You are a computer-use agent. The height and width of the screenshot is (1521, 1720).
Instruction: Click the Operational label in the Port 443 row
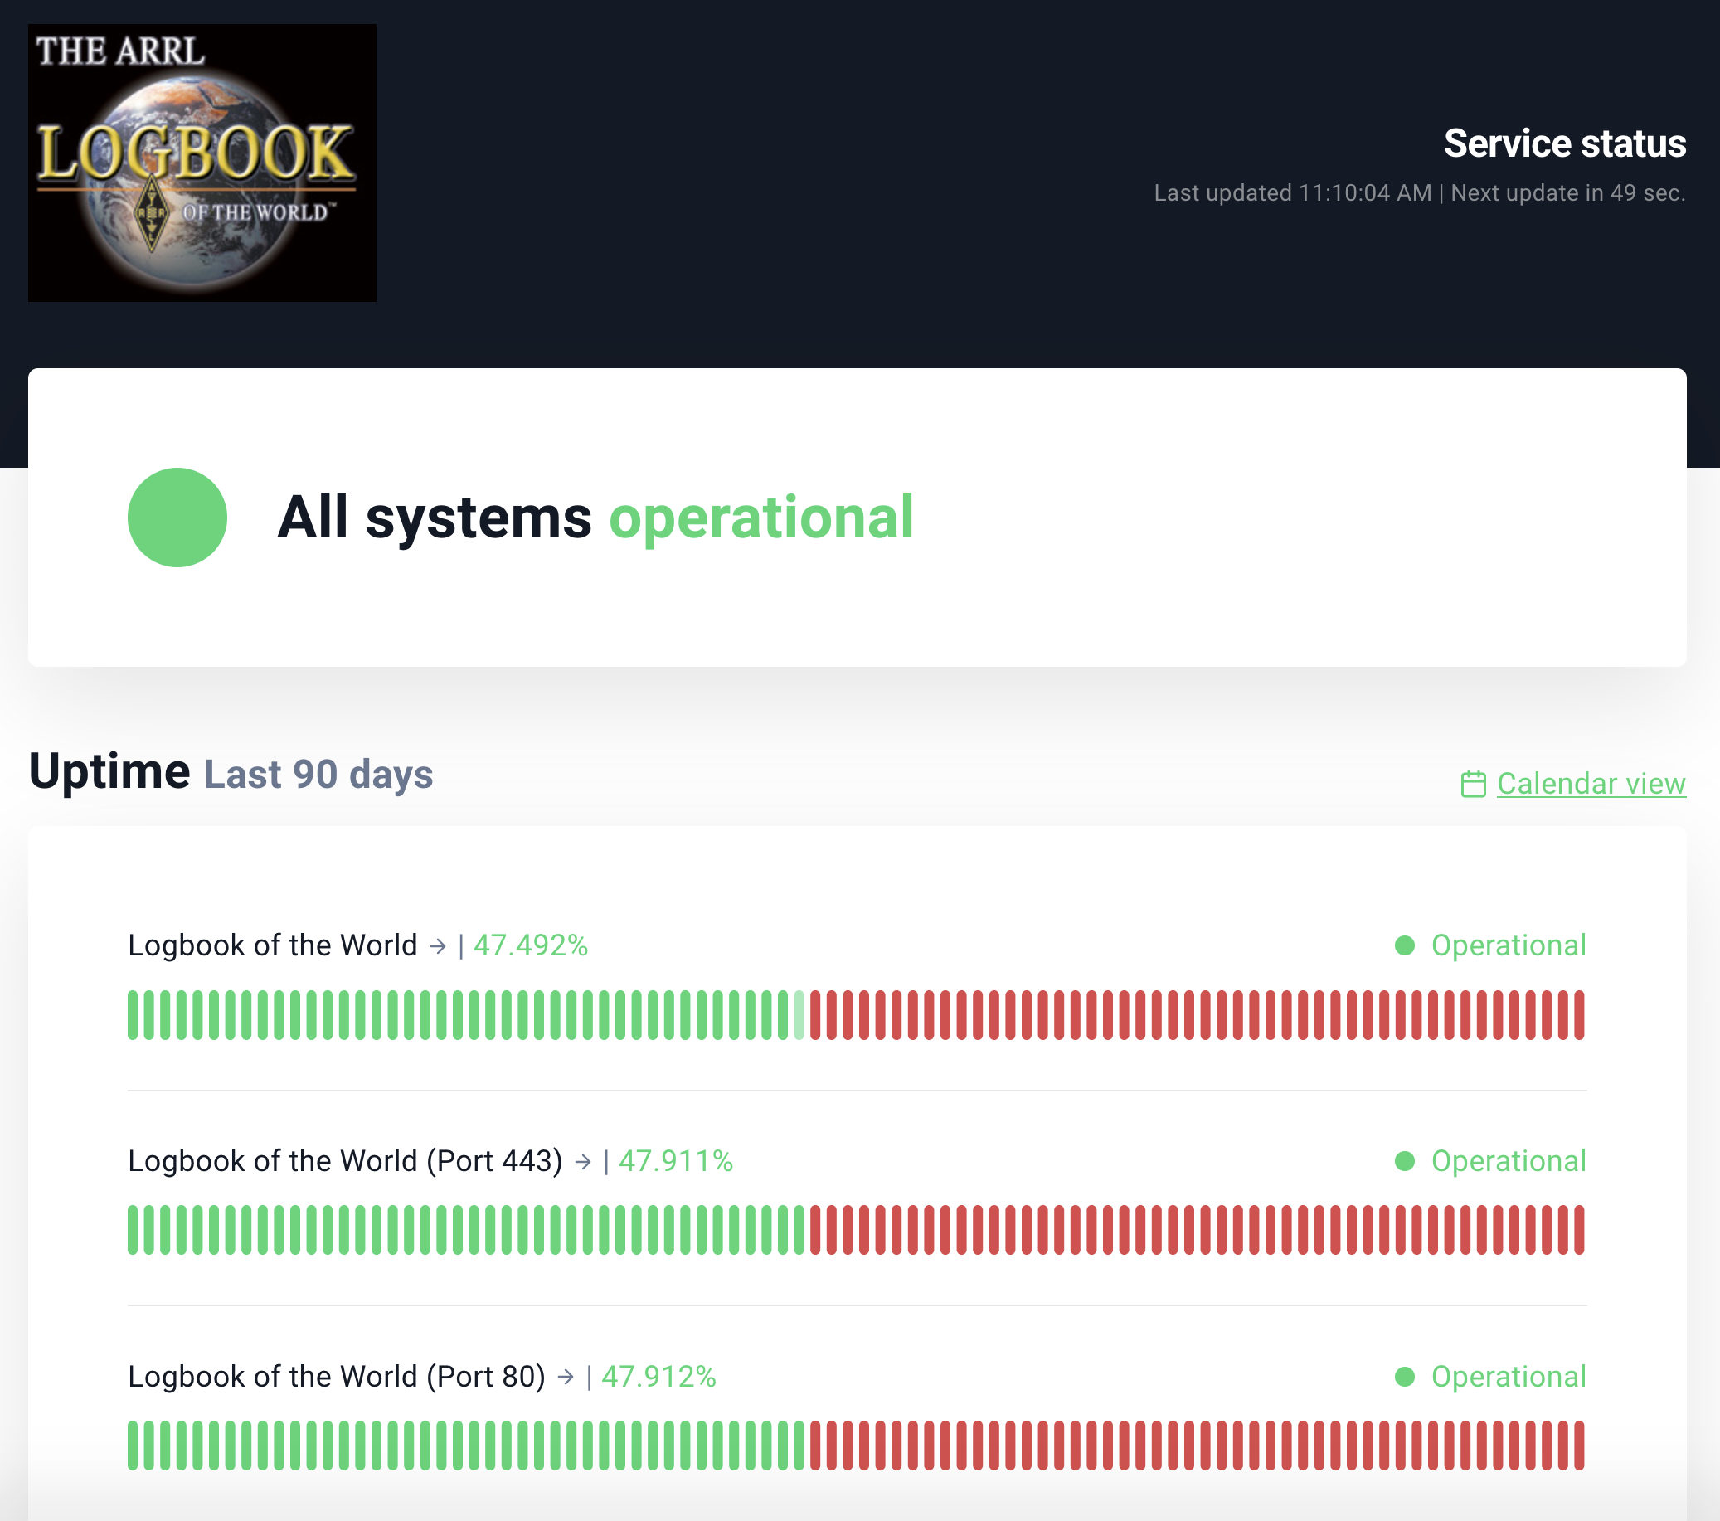1509,1161
